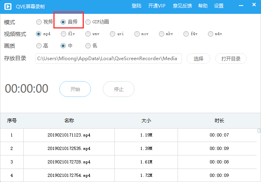Select file 20190210171123.mp4
The image size is (261, 182).
coord(69,135)
